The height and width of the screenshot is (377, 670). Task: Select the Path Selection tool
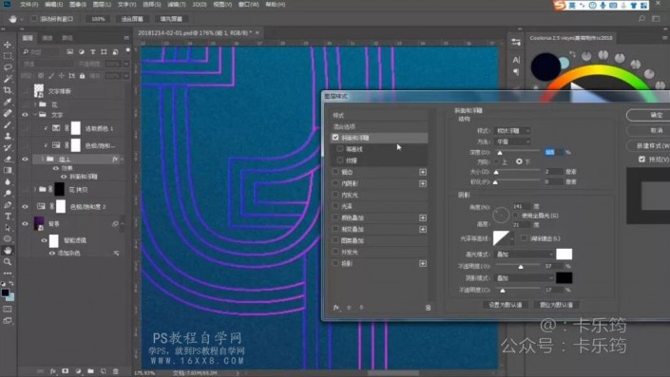pyautogui.click(x=8, y=228)
